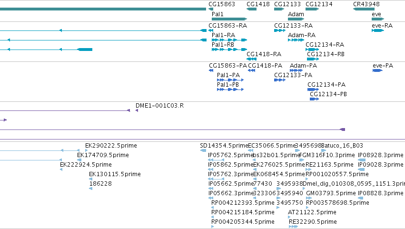Select the 3495940 feature label
Viewport: 405px width, 229px height.
[x=289, y=193]
